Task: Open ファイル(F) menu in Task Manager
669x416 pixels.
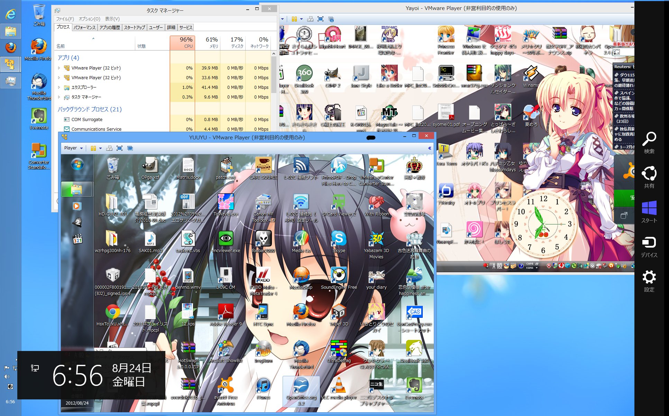Action: tap(65, 19)
